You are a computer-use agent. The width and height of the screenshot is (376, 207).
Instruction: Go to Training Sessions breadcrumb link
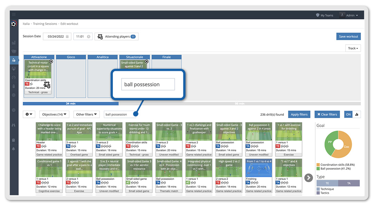coord(45,24)
